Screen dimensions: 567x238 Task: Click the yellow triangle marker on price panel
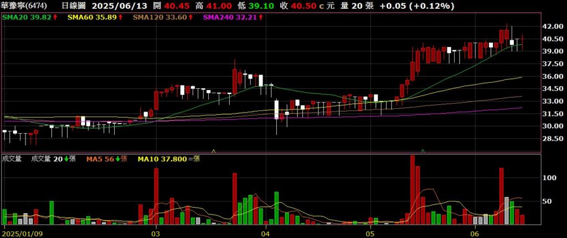point(214,150)
